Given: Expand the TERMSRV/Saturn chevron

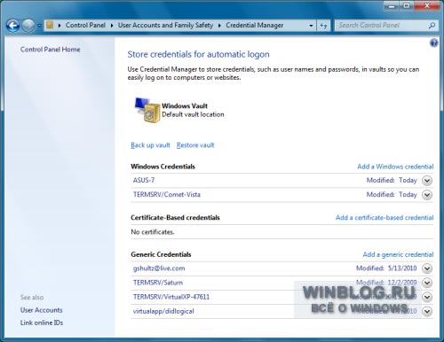Looking at the screenshot, I should click(427, 283).
